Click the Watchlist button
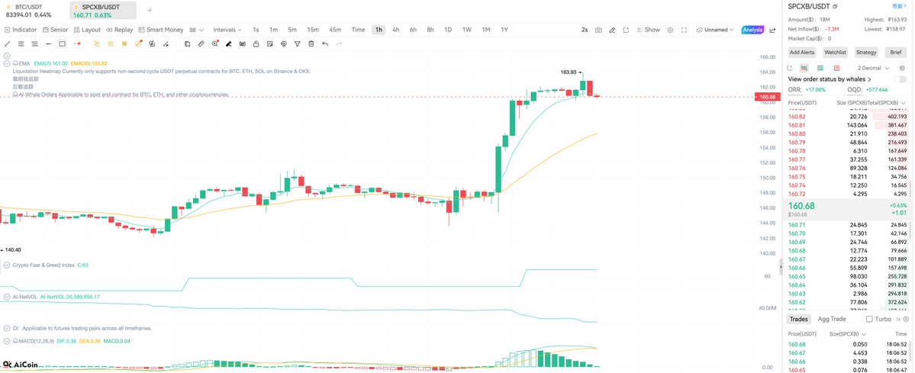The width and height of the screenshot is (915, 373). click(x=835, y=52)
